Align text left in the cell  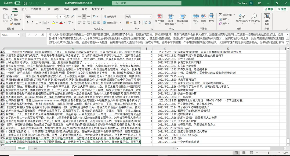click(x=79, y=22)
